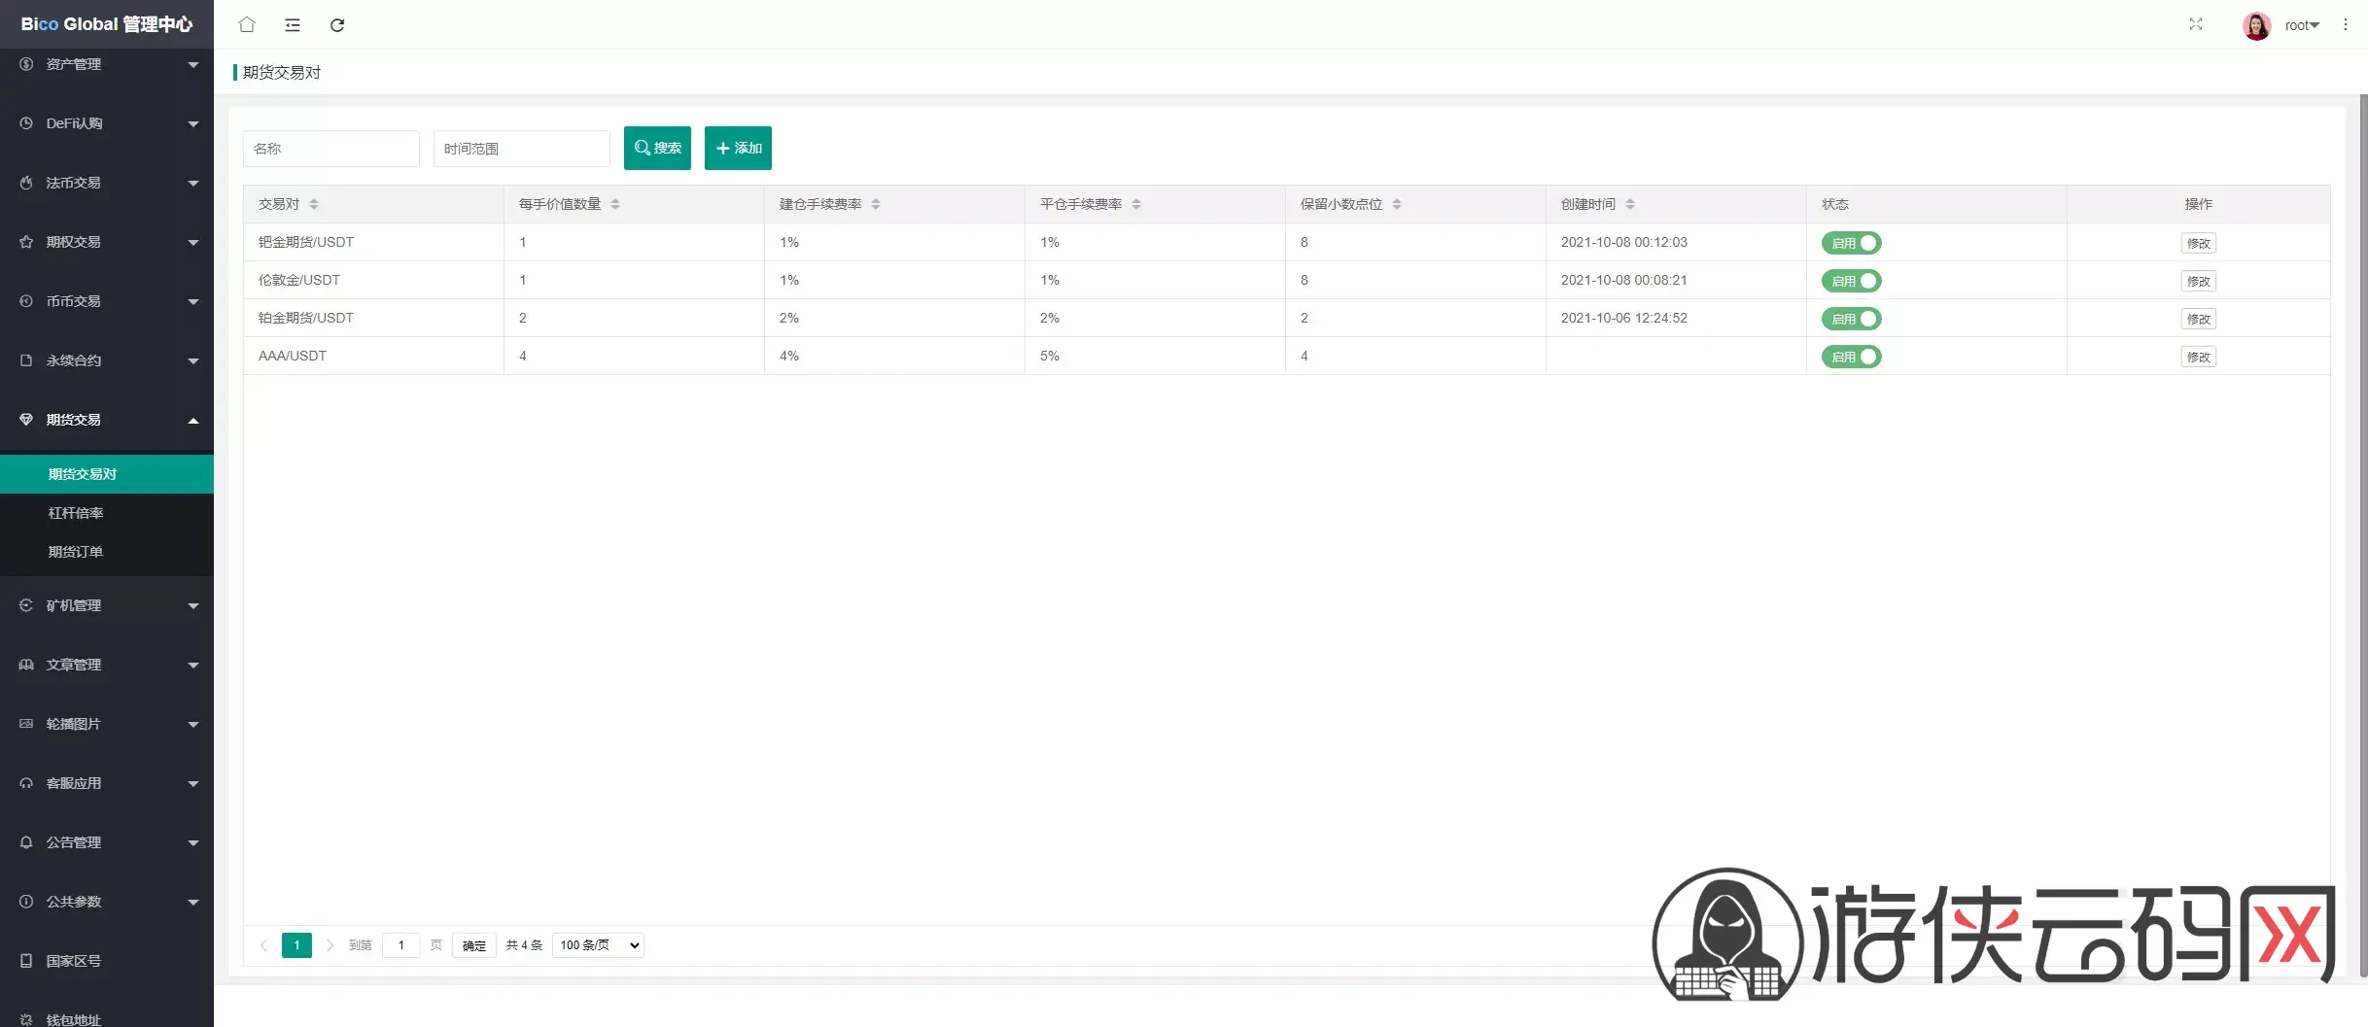Sort by 创建时间 column sort arrows
2368x1027 pixels.
[1630, 204]
